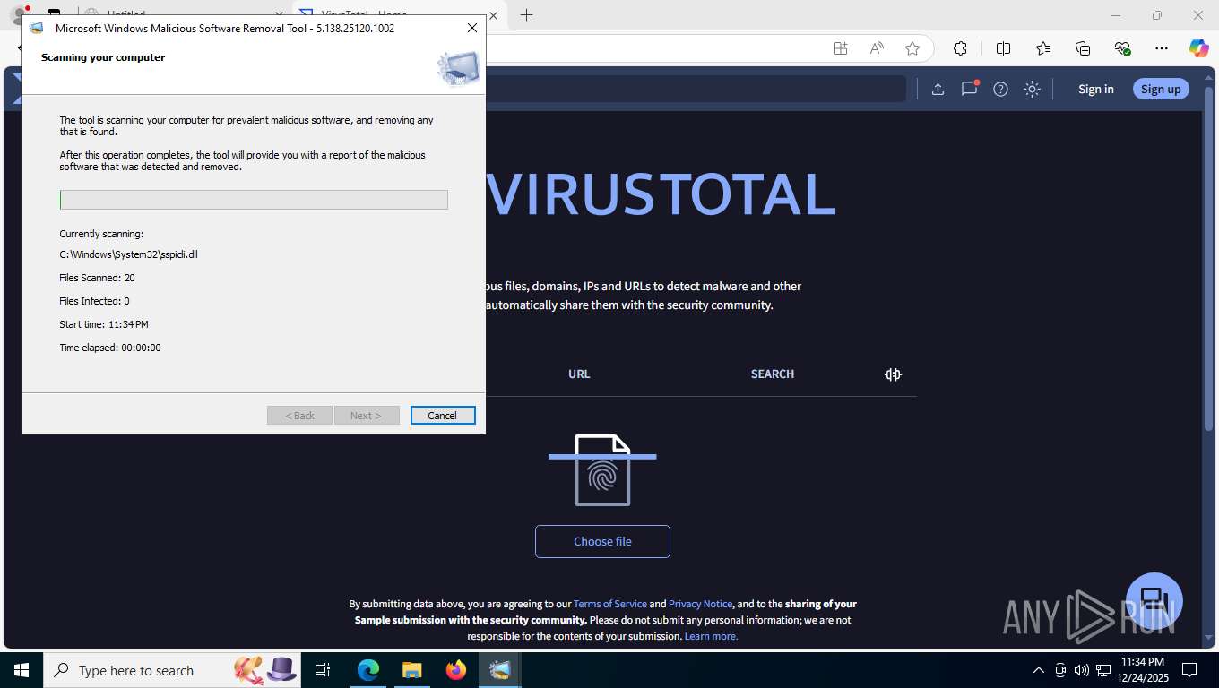Click the disabled Back button
This screenshot has width=1219, height=688.
point(299,416)
